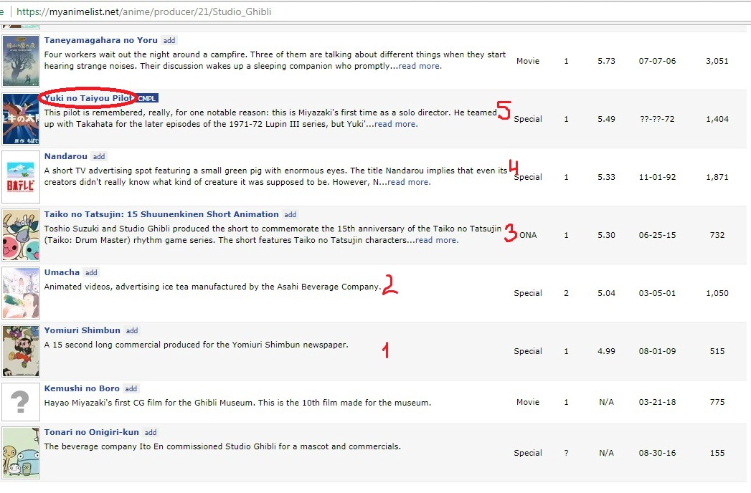The height and width of the screenshot is (493, 751).
Task: Read more about Taiko no Tatsujin short
Action: click(x=437, y=240)
